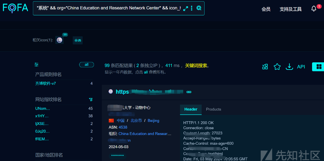Select the 国家/地区排名 heading
Image resolution: width=324 pixels, height=161 pixels.
(x=49, y=155)
